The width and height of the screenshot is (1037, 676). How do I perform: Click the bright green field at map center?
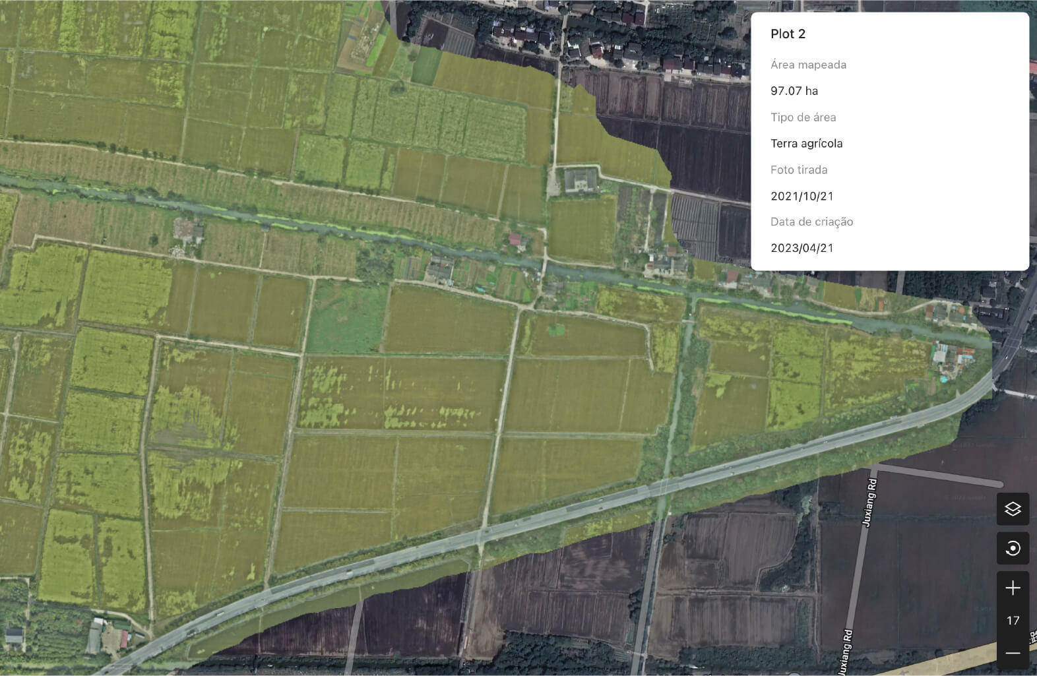coord(347,316)
